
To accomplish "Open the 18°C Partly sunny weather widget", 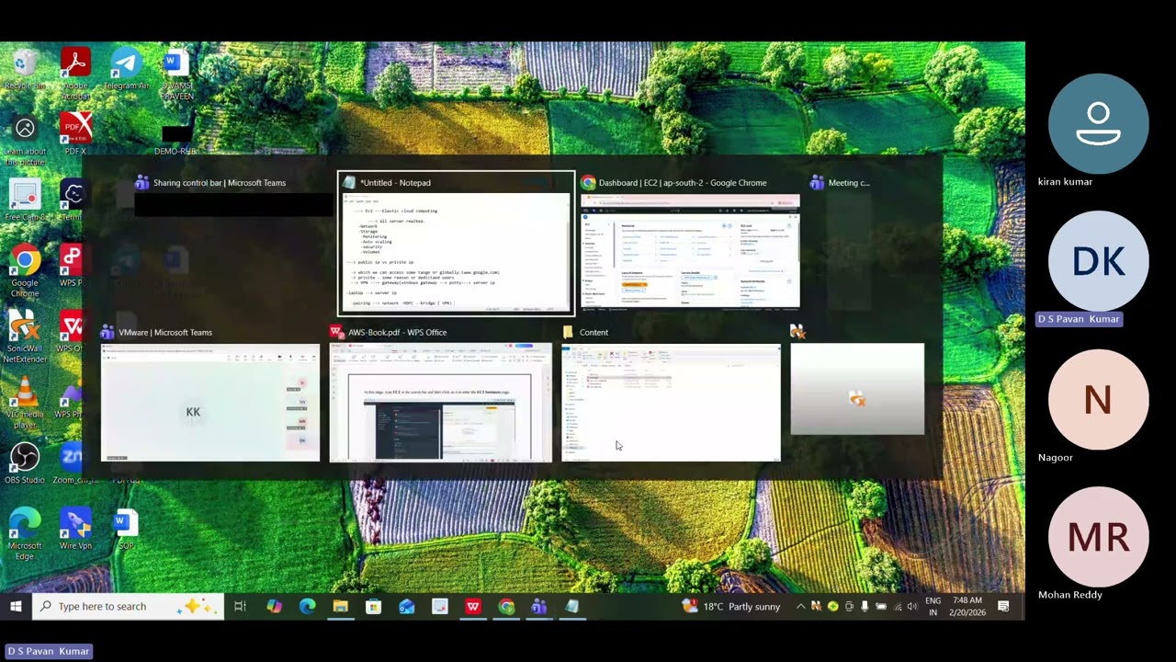I will [x=731, y=606].
